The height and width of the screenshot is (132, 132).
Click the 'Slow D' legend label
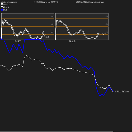pyautogui.click(x=7, y=4)
